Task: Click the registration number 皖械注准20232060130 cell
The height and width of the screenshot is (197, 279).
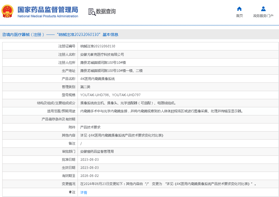Action: coord(98,46)
